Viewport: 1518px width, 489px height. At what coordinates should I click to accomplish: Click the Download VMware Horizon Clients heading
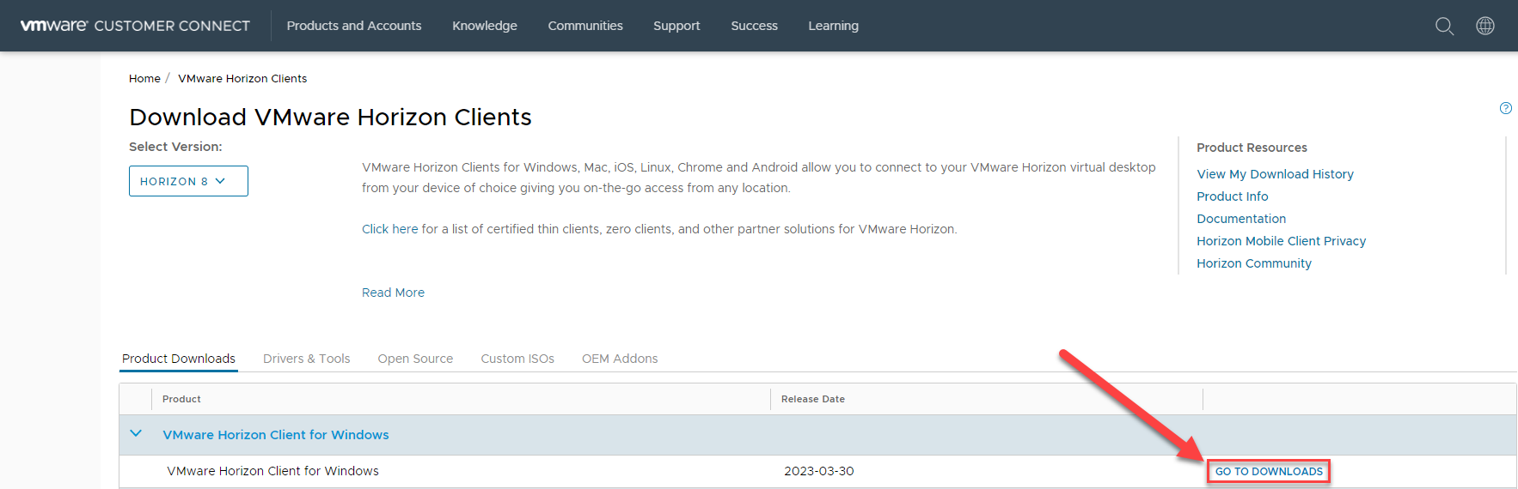pos(330,117)
